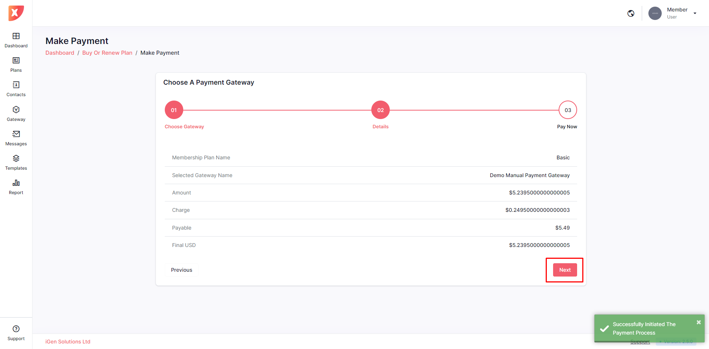Expand the Member user dropdown arrow

pyautogui.click(x=695, y=13)
